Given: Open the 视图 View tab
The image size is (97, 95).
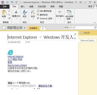Looking at the screenshot, I should click(x=61, y=7).
